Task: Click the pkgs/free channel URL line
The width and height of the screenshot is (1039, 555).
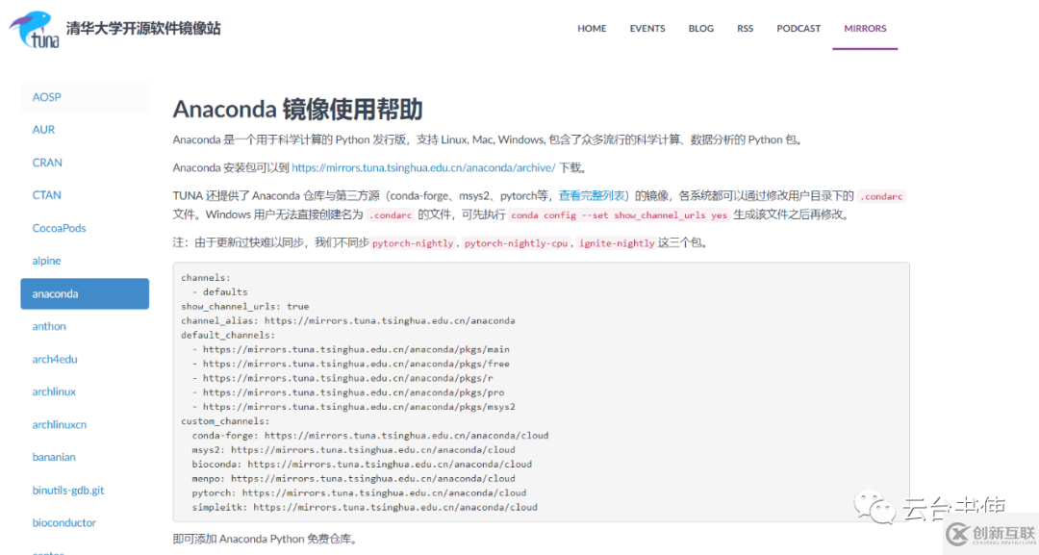Action: pyautogui.click(x=351, y=364)
